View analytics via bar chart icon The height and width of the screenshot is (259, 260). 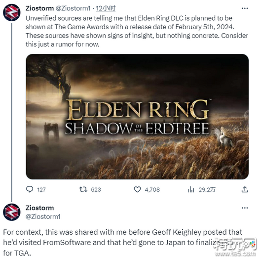click(191, 189)
